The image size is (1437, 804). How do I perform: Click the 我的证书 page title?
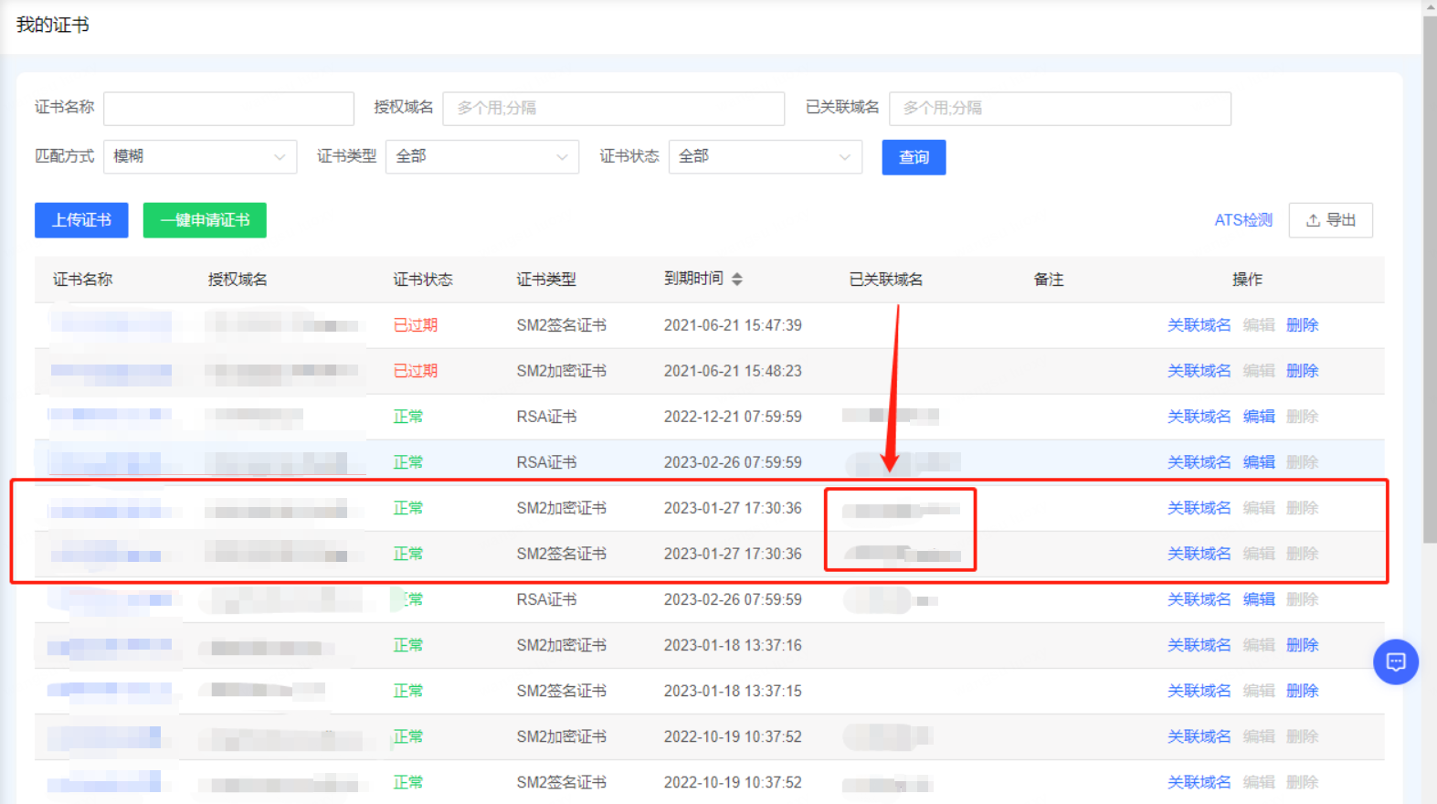pos(53,25)
